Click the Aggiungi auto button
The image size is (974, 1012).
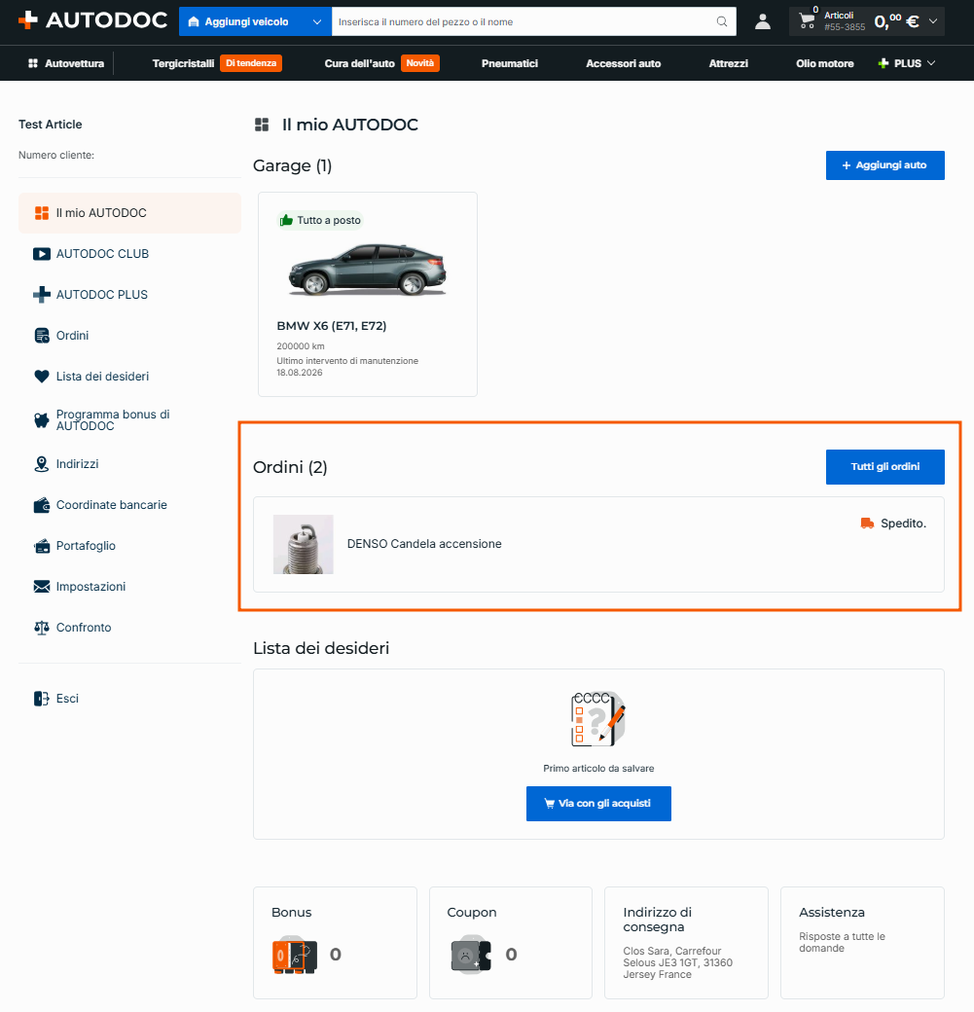[x=884, y=165]
